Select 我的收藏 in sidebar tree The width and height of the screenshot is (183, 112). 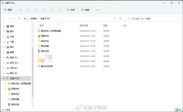pos(15,99)
